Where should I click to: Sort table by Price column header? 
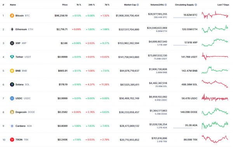click(x=65, y=5)
